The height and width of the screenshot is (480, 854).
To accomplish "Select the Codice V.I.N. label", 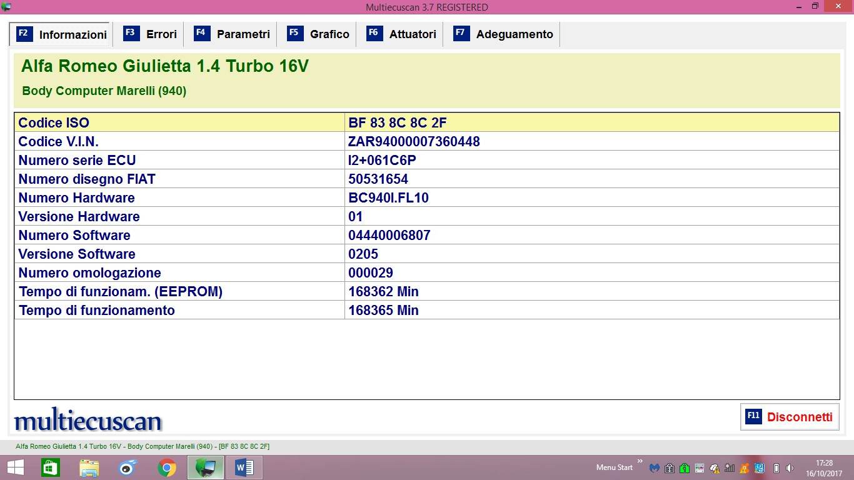I will pyautogui.click(x=58, y=141).
